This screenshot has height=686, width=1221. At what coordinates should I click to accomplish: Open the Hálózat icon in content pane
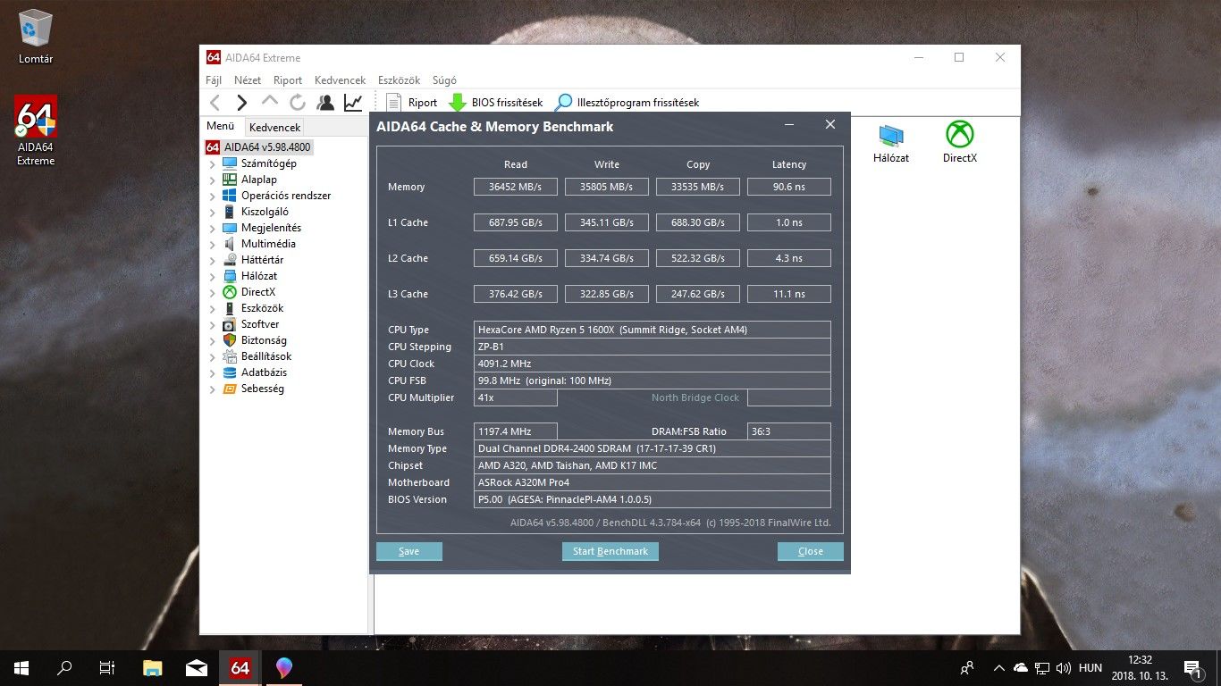click(x=891, y=143)
